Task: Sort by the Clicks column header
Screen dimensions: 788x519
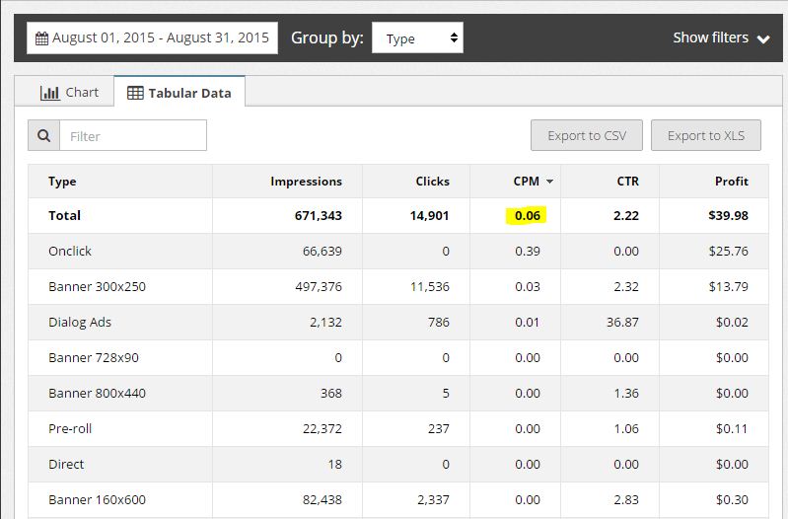Action: (432, 181)
